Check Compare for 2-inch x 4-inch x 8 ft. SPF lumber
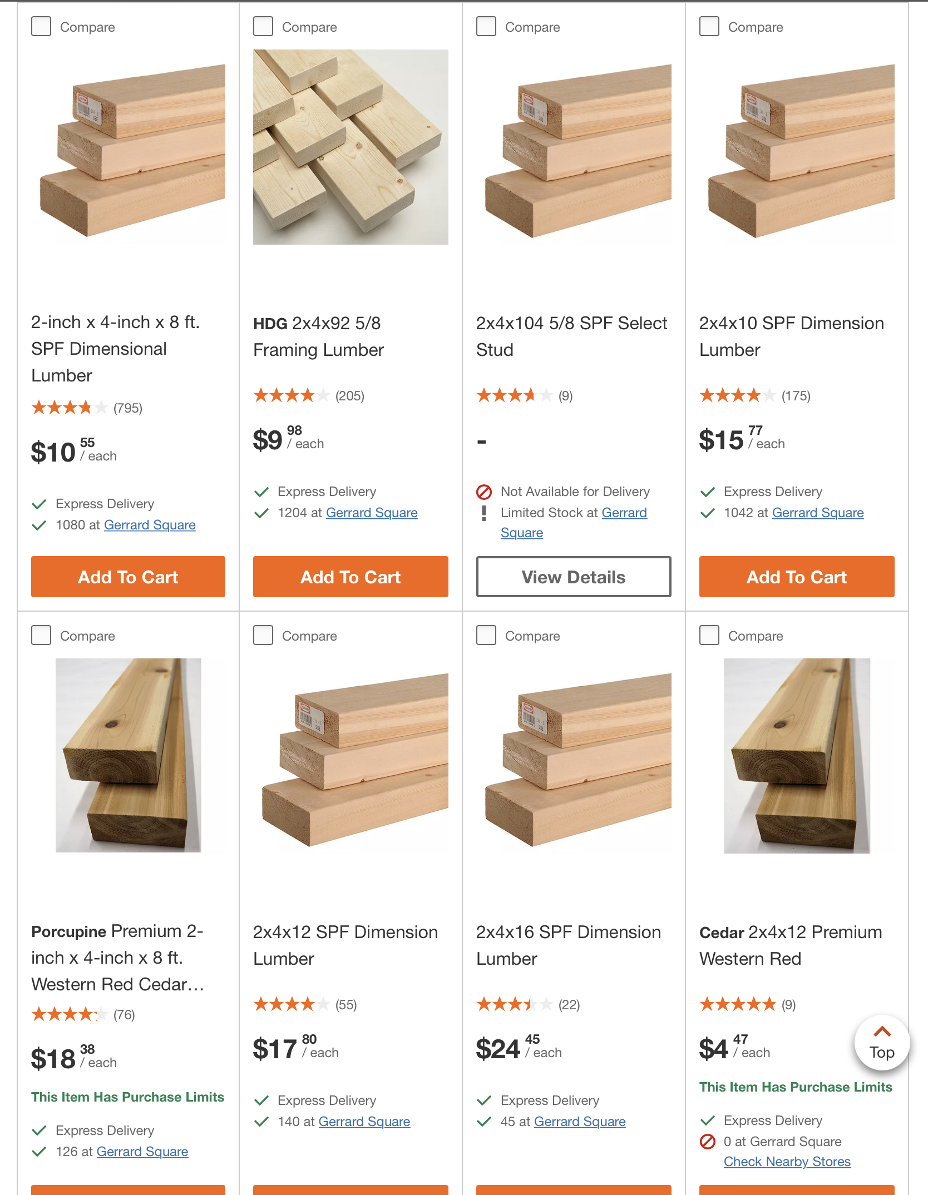928x1195 pixels. point(41,26)
